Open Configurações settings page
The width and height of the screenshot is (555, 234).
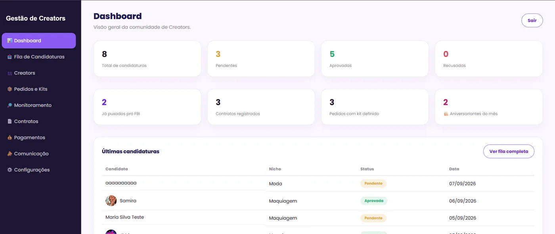click(39, 170)
